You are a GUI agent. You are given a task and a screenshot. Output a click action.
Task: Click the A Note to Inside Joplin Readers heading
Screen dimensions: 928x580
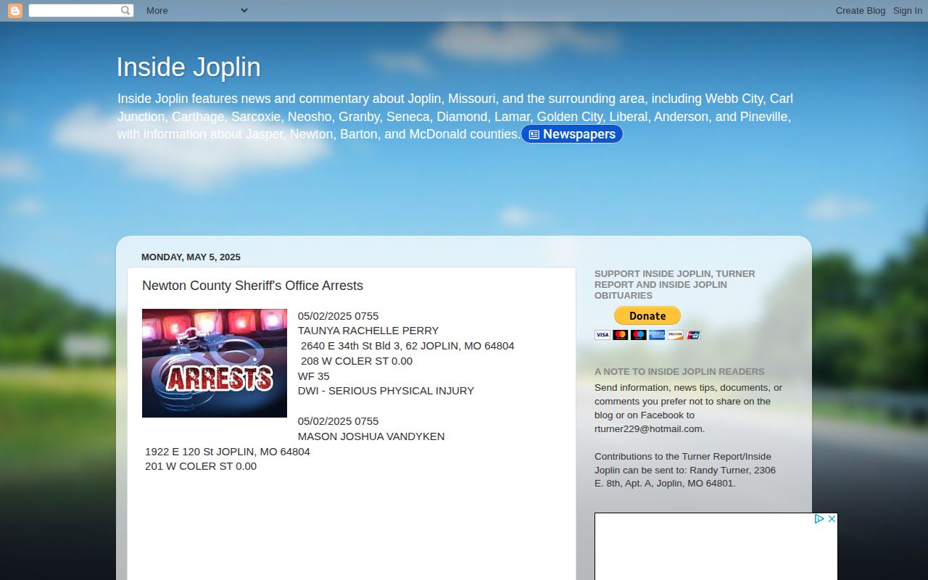pyautogui.click(x=679, y=372)
